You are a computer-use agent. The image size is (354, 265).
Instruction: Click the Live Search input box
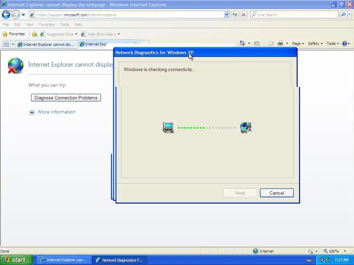(295, 15)
